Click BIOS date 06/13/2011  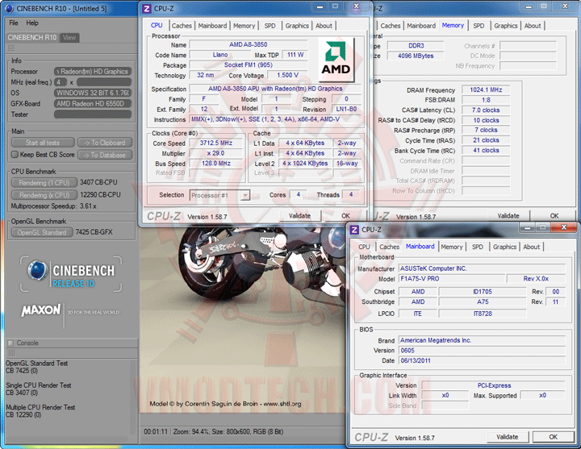[x=483, y=360]
